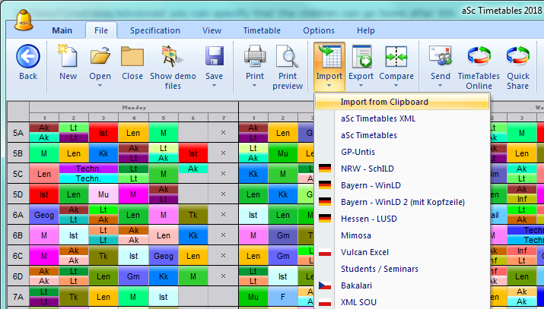Click Czech flag beside Bakalari

[x=325, y=285]
